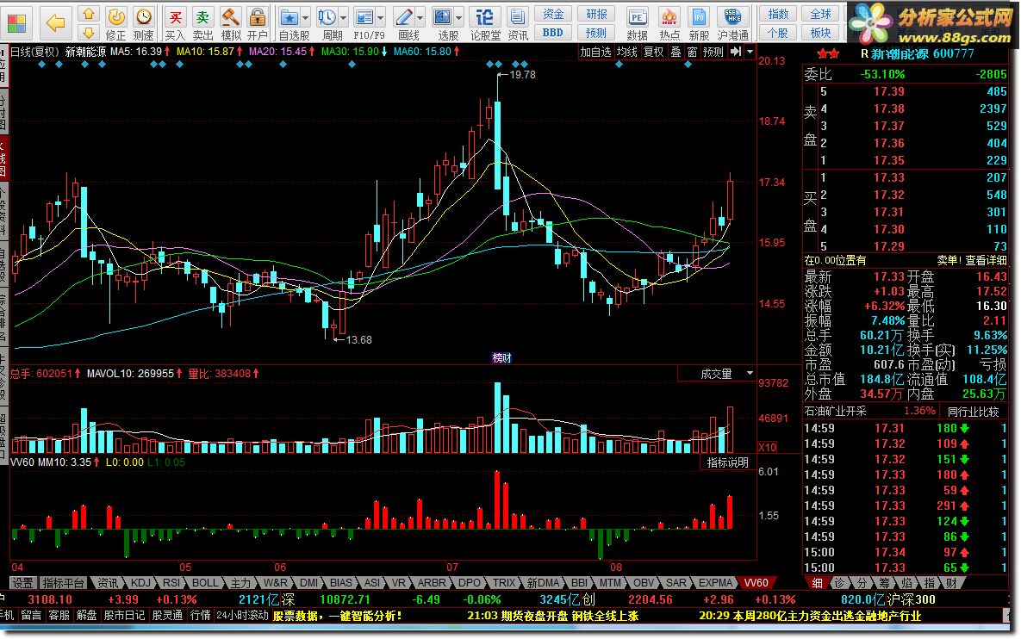Open the 修正 correction tool

coord(116,23)
